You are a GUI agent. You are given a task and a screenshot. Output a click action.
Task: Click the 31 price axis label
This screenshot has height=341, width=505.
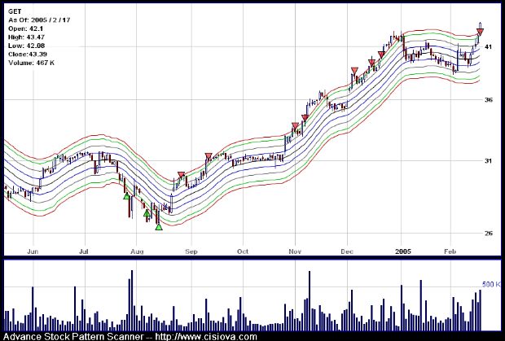[x=488, y=161]
